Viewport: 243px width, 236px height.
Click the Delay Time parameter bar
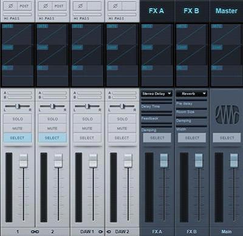157,101
